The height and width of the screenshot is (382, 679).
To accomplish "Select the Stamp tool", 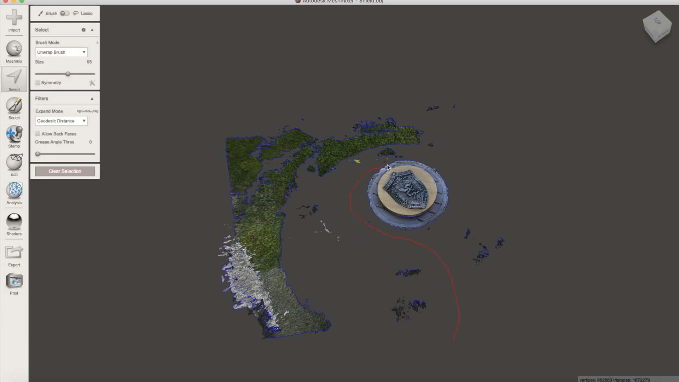I will pos(14,134).
